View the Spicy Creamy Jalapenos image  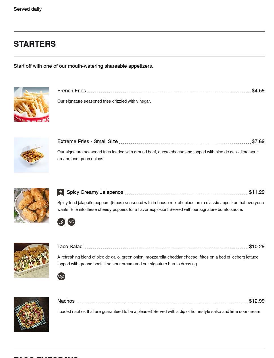31,206
